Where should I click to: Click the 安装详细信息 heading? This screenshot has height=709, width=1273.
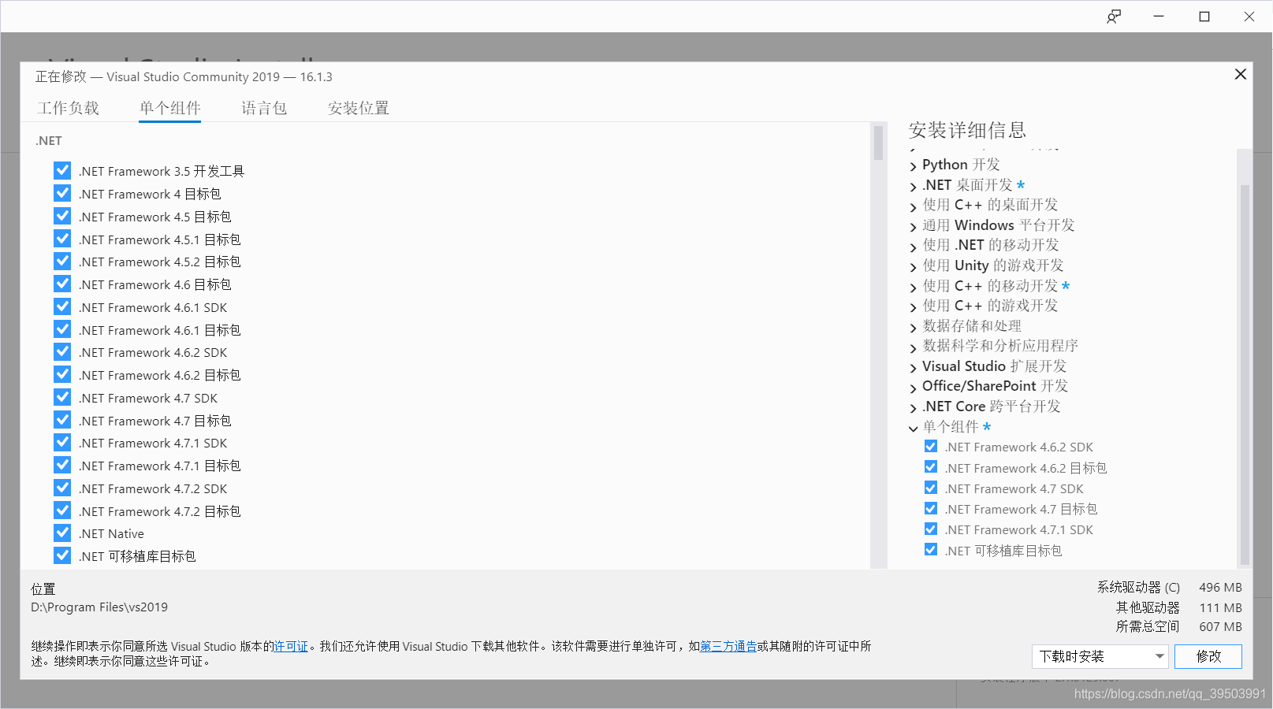pos(967,130)
